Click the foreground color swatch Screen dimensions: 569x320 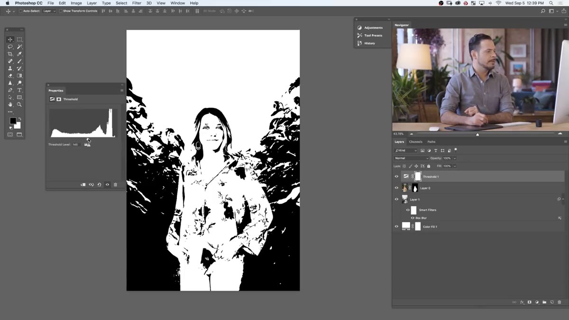13,121
